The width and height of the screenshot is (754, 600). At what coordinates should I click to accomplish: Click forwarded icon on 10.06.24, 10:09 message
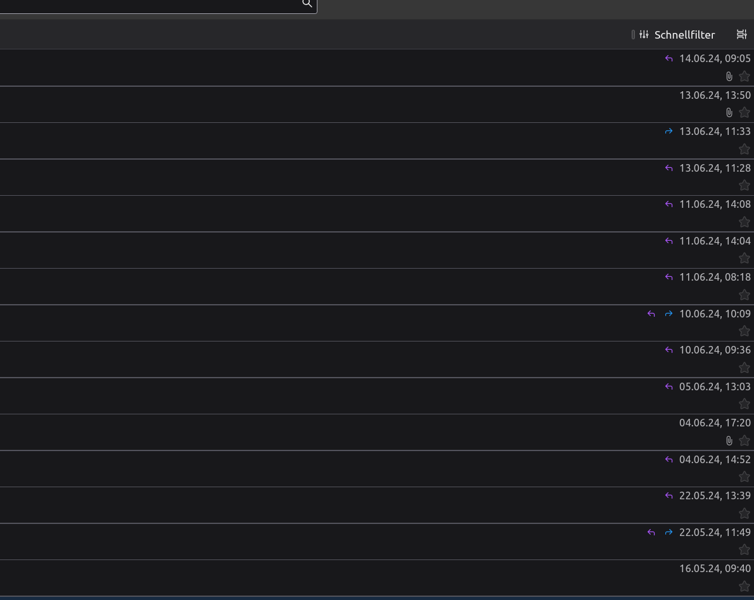[668, 314]
